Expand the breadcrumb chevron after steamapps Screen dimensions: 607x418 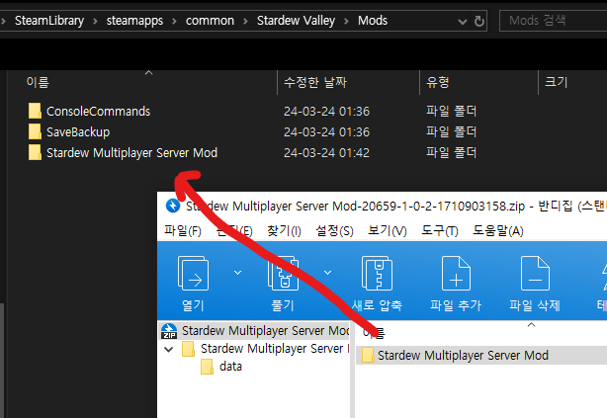174,21
